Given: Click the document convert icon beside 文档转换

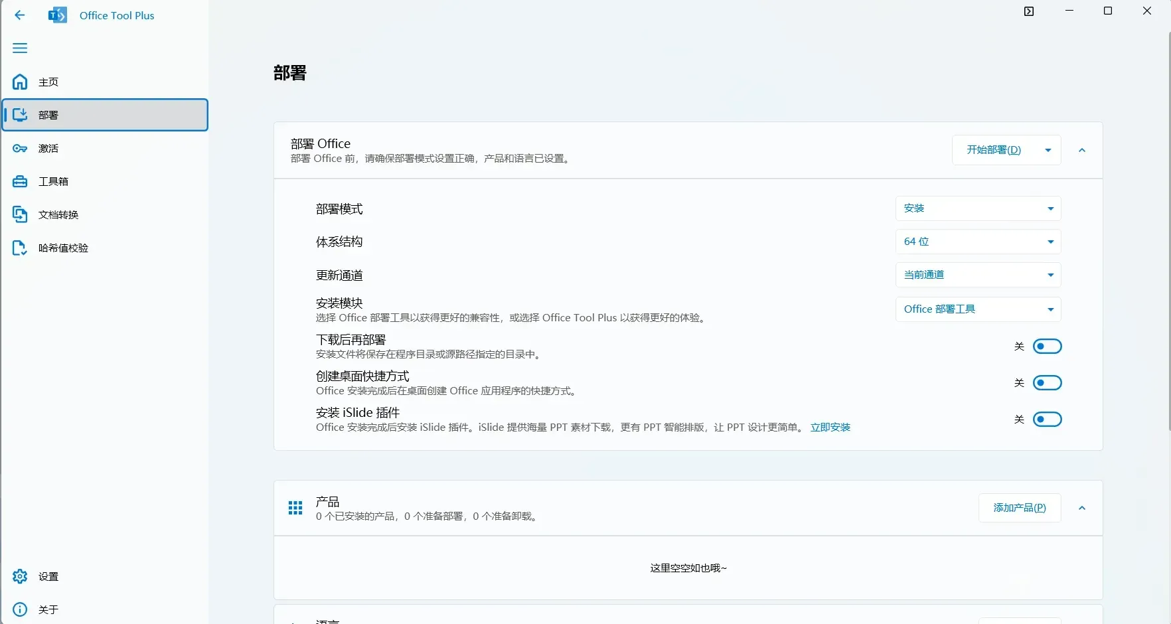Looking at the screenshot, I should (20, 214).
